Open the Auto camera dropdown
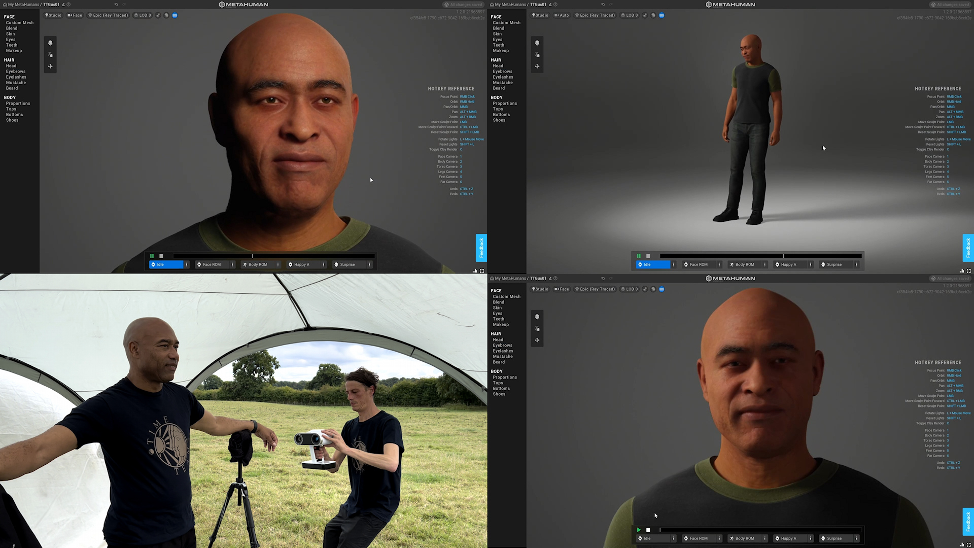Image resolution: width=974 pixels, height=548 pixels. tap(562, 15)
